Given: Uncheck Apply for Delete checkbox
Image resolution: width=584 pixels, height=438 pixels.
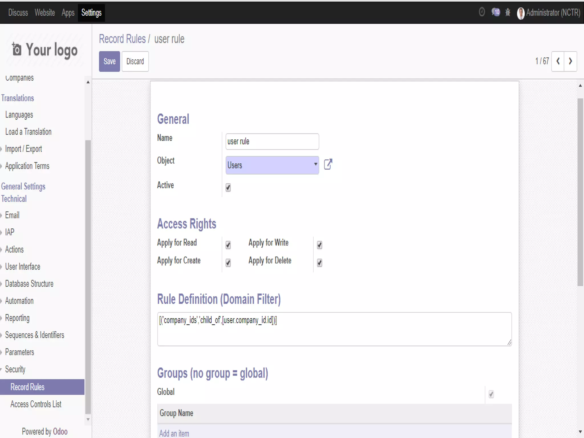Looking at the screenshot, I should [319, 263].
